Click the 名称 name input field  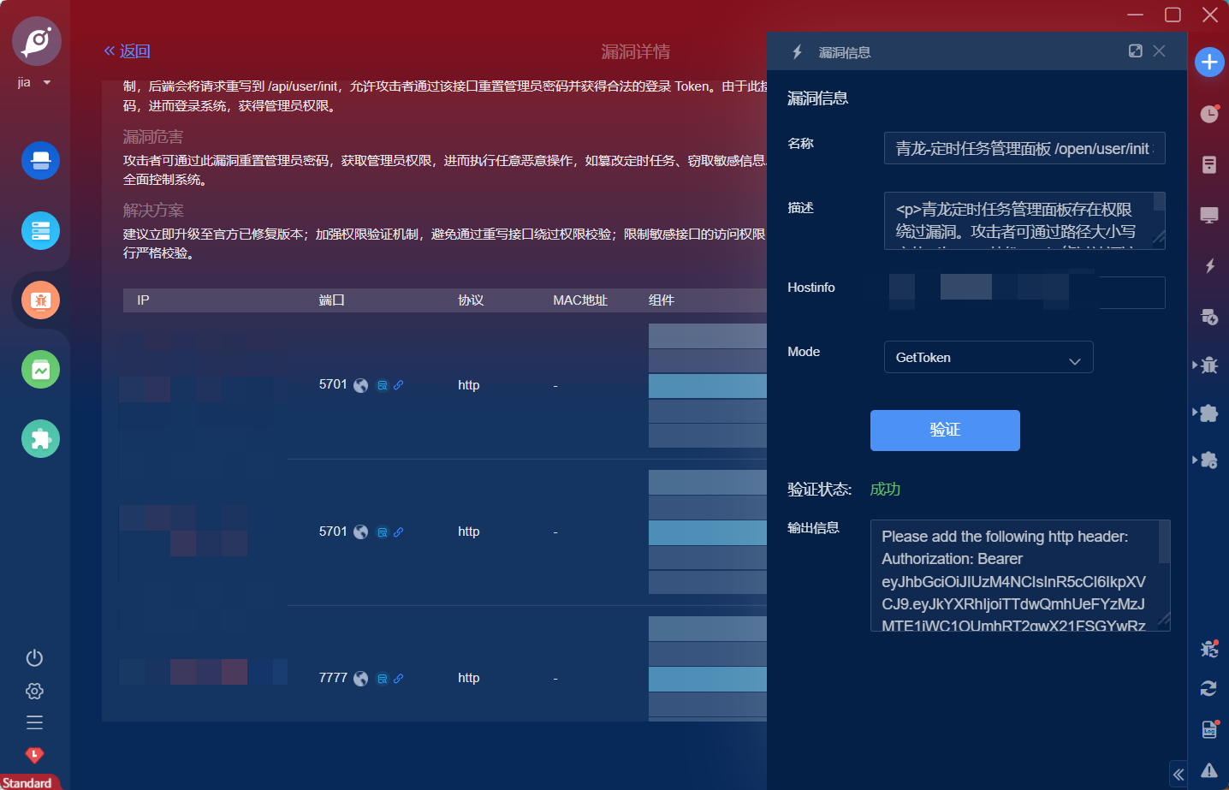pos(1024,148)
